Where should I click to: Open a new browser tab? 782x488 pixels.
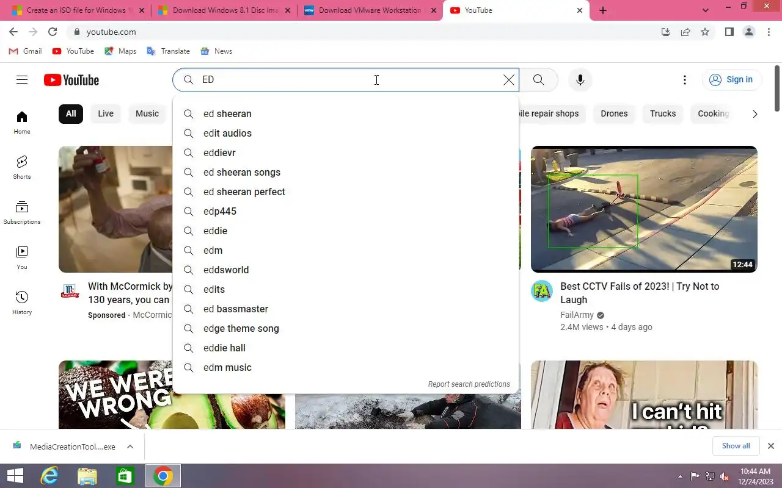pyautogui.click(x=603, y=10)
